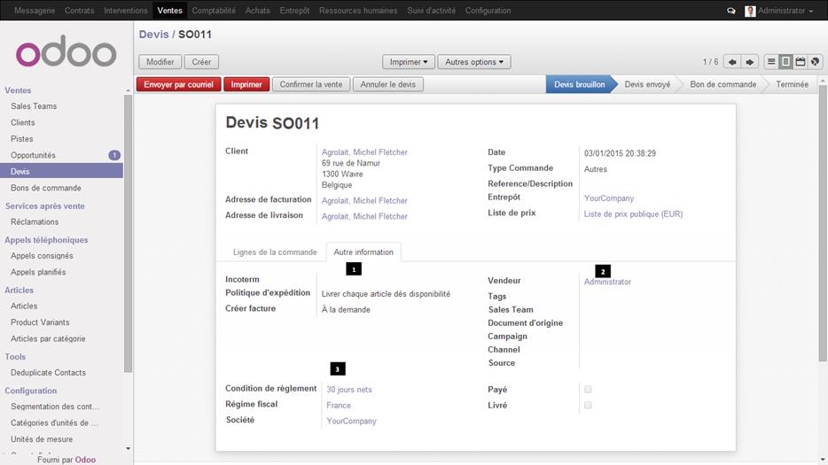
Task: Open the Comptabilité menu
Action: point(214,11)
